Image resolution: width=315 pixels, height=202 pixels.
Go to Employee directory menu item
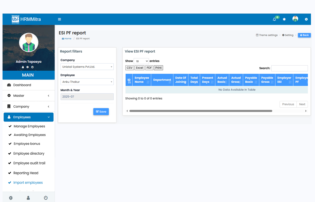point(29,153)
